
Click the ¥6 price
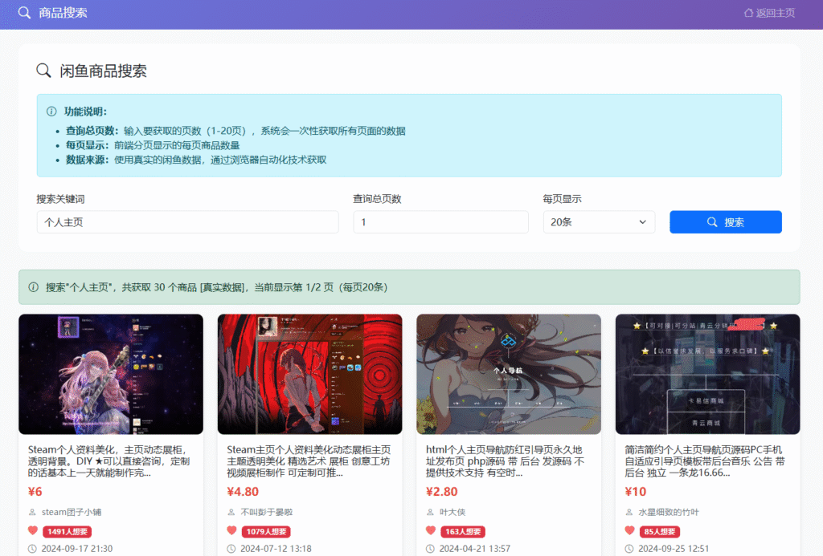point(35,492)
